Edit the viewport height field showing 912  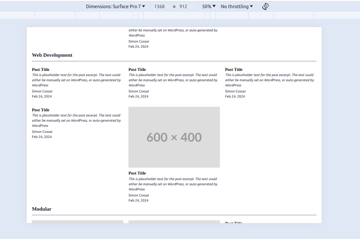click(x=183, y=6)
